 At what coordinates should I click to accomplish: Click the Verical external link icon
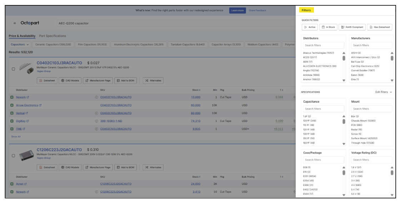coord(26,113)
